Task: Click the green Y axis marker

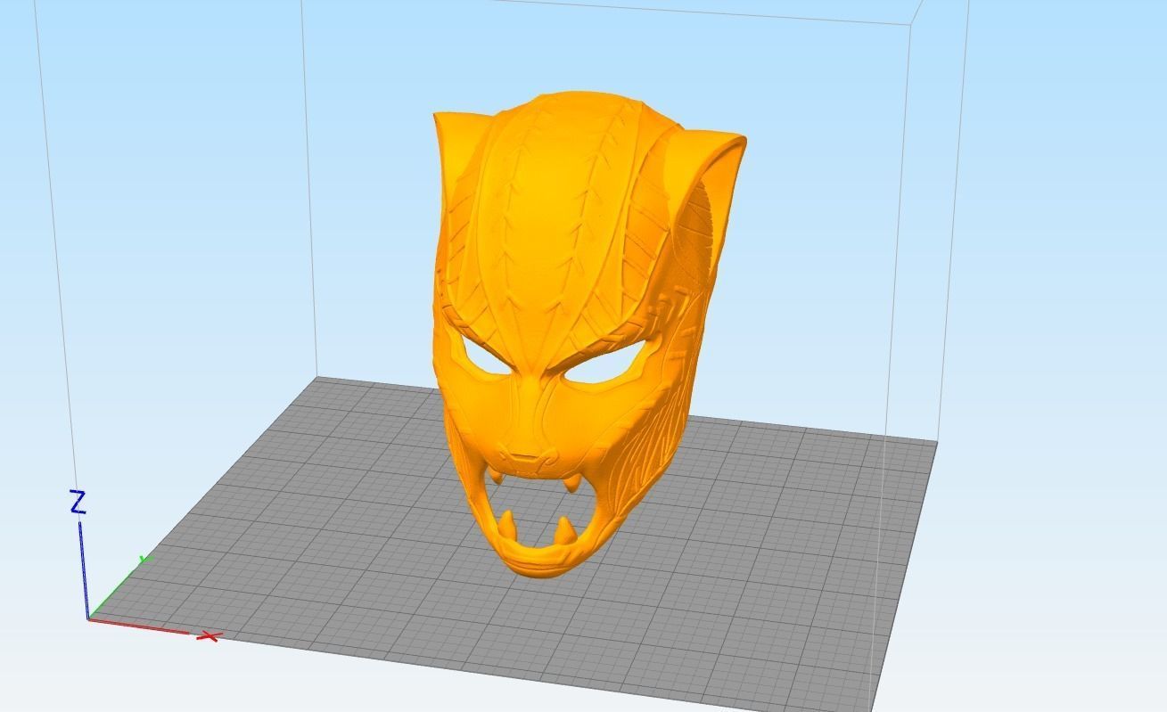Action: (x=145, y=561)
